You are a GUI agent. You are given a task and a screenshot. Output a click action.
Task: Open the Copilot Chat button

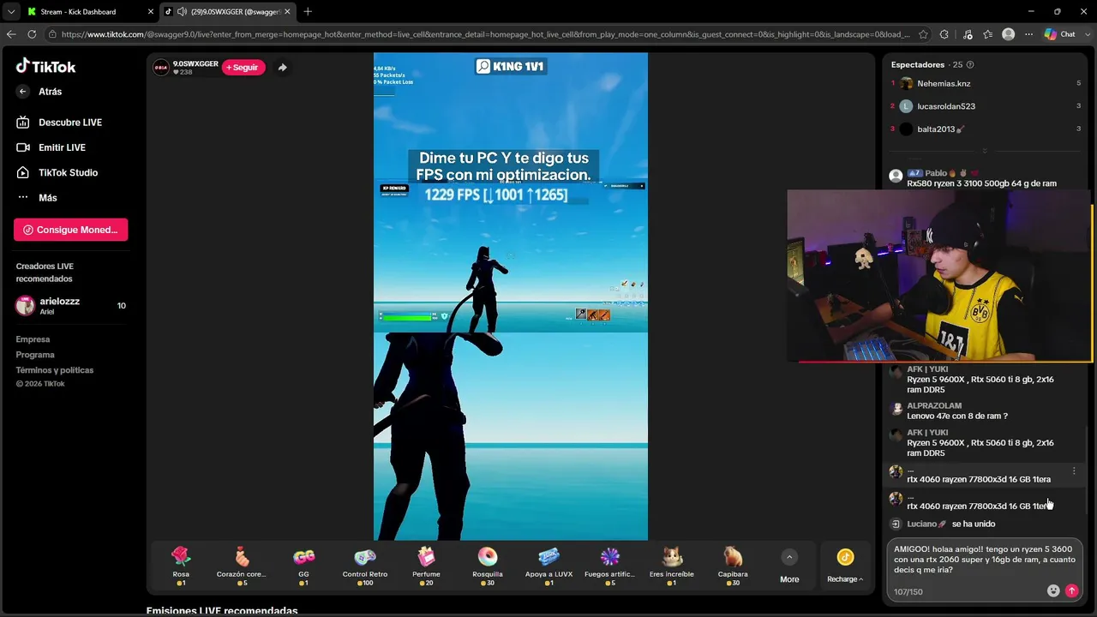click(x=1059, y=34)
